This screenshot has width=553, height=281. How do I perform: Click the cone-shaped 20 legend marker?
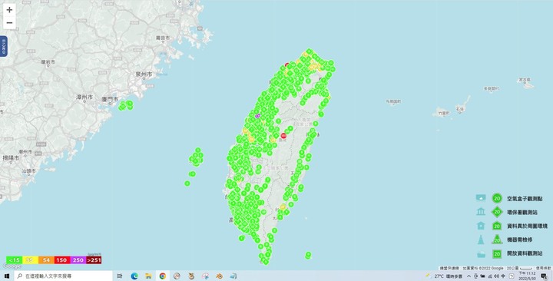[x=497, y=240]
